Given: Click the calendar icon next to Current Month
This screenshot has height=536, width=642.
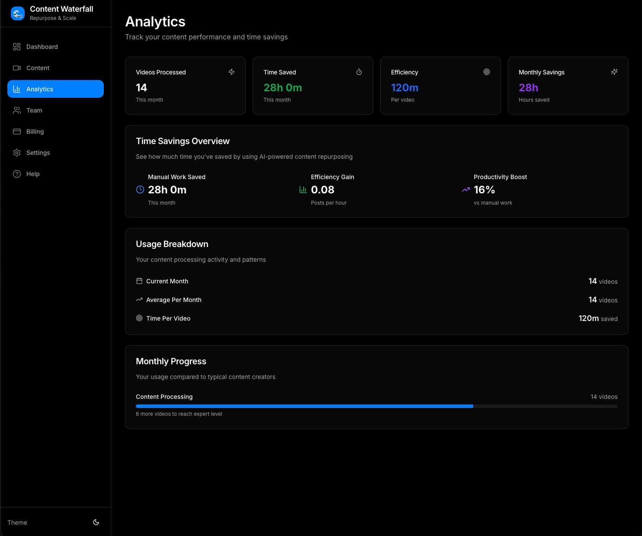Looking at the screenshot, I should pos(139,281).
